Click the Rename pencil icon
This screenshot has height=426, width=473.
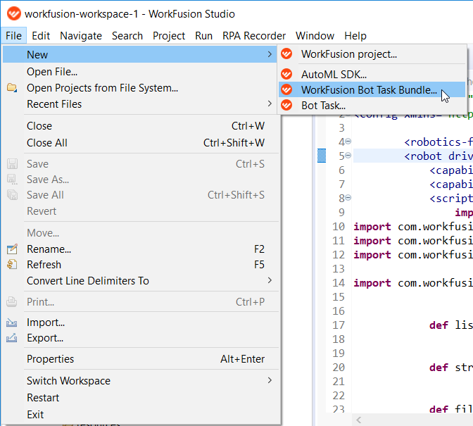[12, 249]
